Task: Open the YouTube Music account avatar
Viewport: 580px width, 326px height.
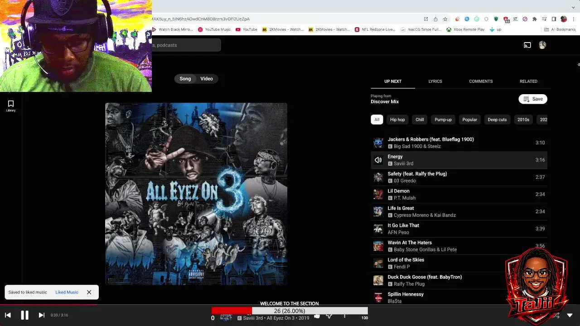Action: (x=542, y=45)
